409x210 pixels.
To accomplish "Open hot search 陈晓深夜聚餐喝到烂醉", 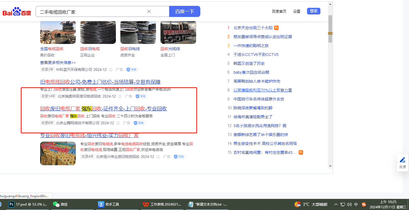I will pos(253,108).
